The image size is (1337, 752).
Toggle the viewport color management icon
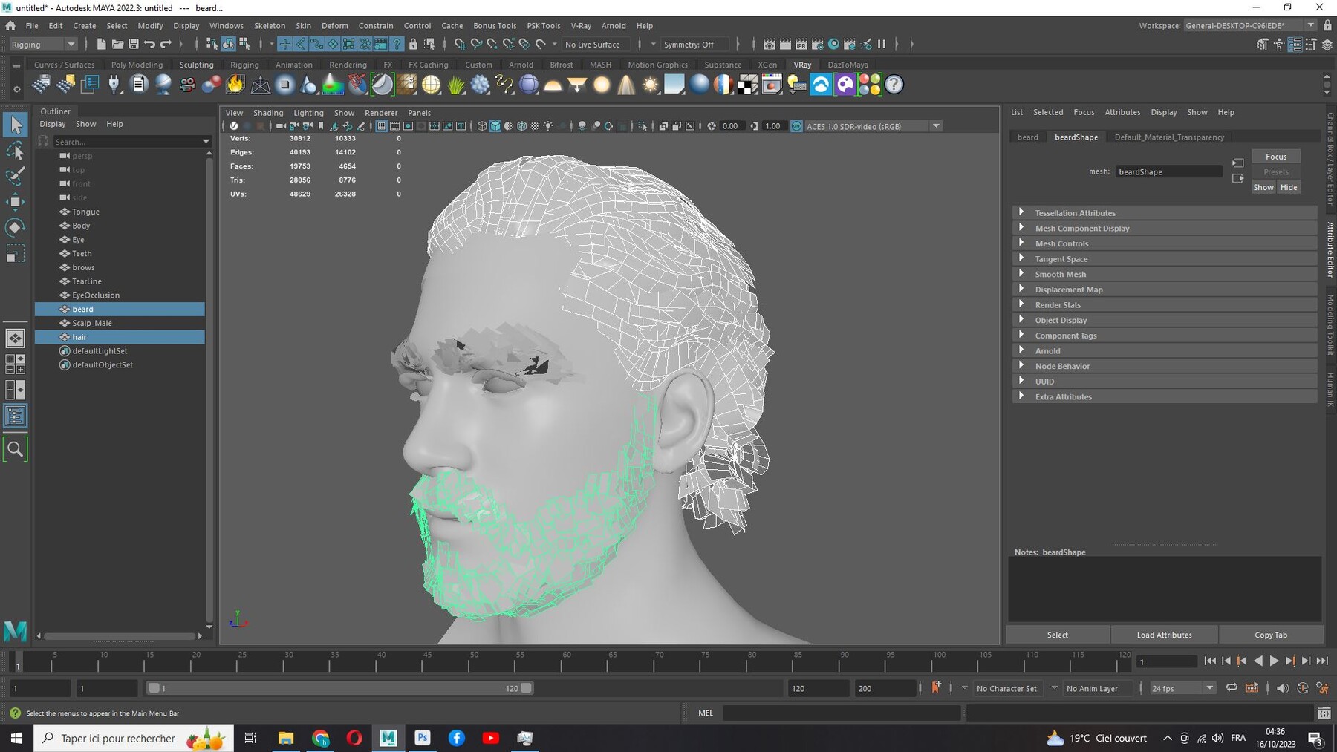[x=796, y=126]
